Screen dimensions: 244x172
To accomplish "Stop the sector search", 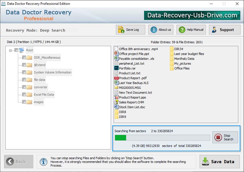I will pyautogui.click(x=225, y=137).
